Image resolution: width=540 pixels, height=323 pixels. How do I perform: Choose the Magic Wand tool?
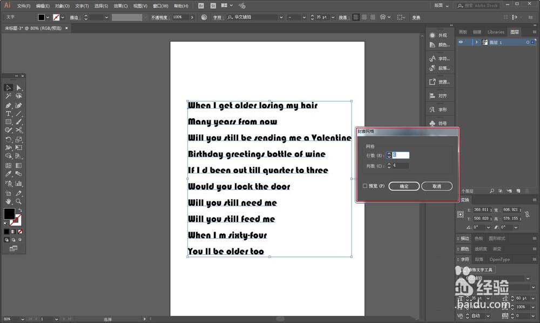(8, 96)
